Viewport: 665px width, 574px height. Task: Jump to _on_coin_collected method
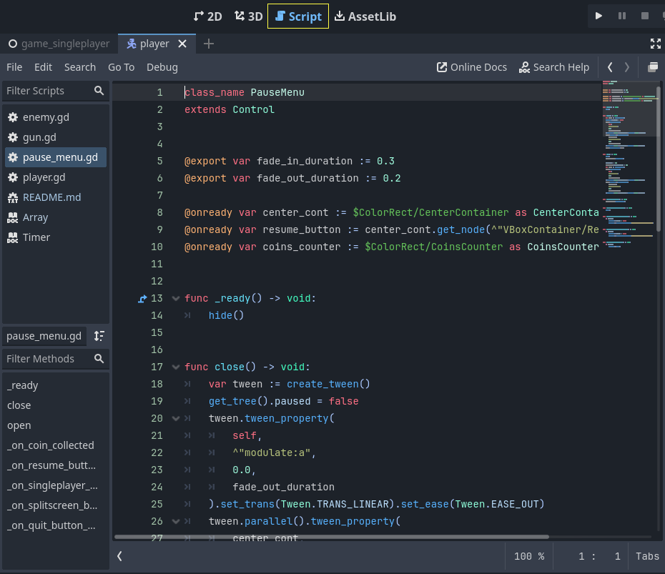click(x=50, y=445)
